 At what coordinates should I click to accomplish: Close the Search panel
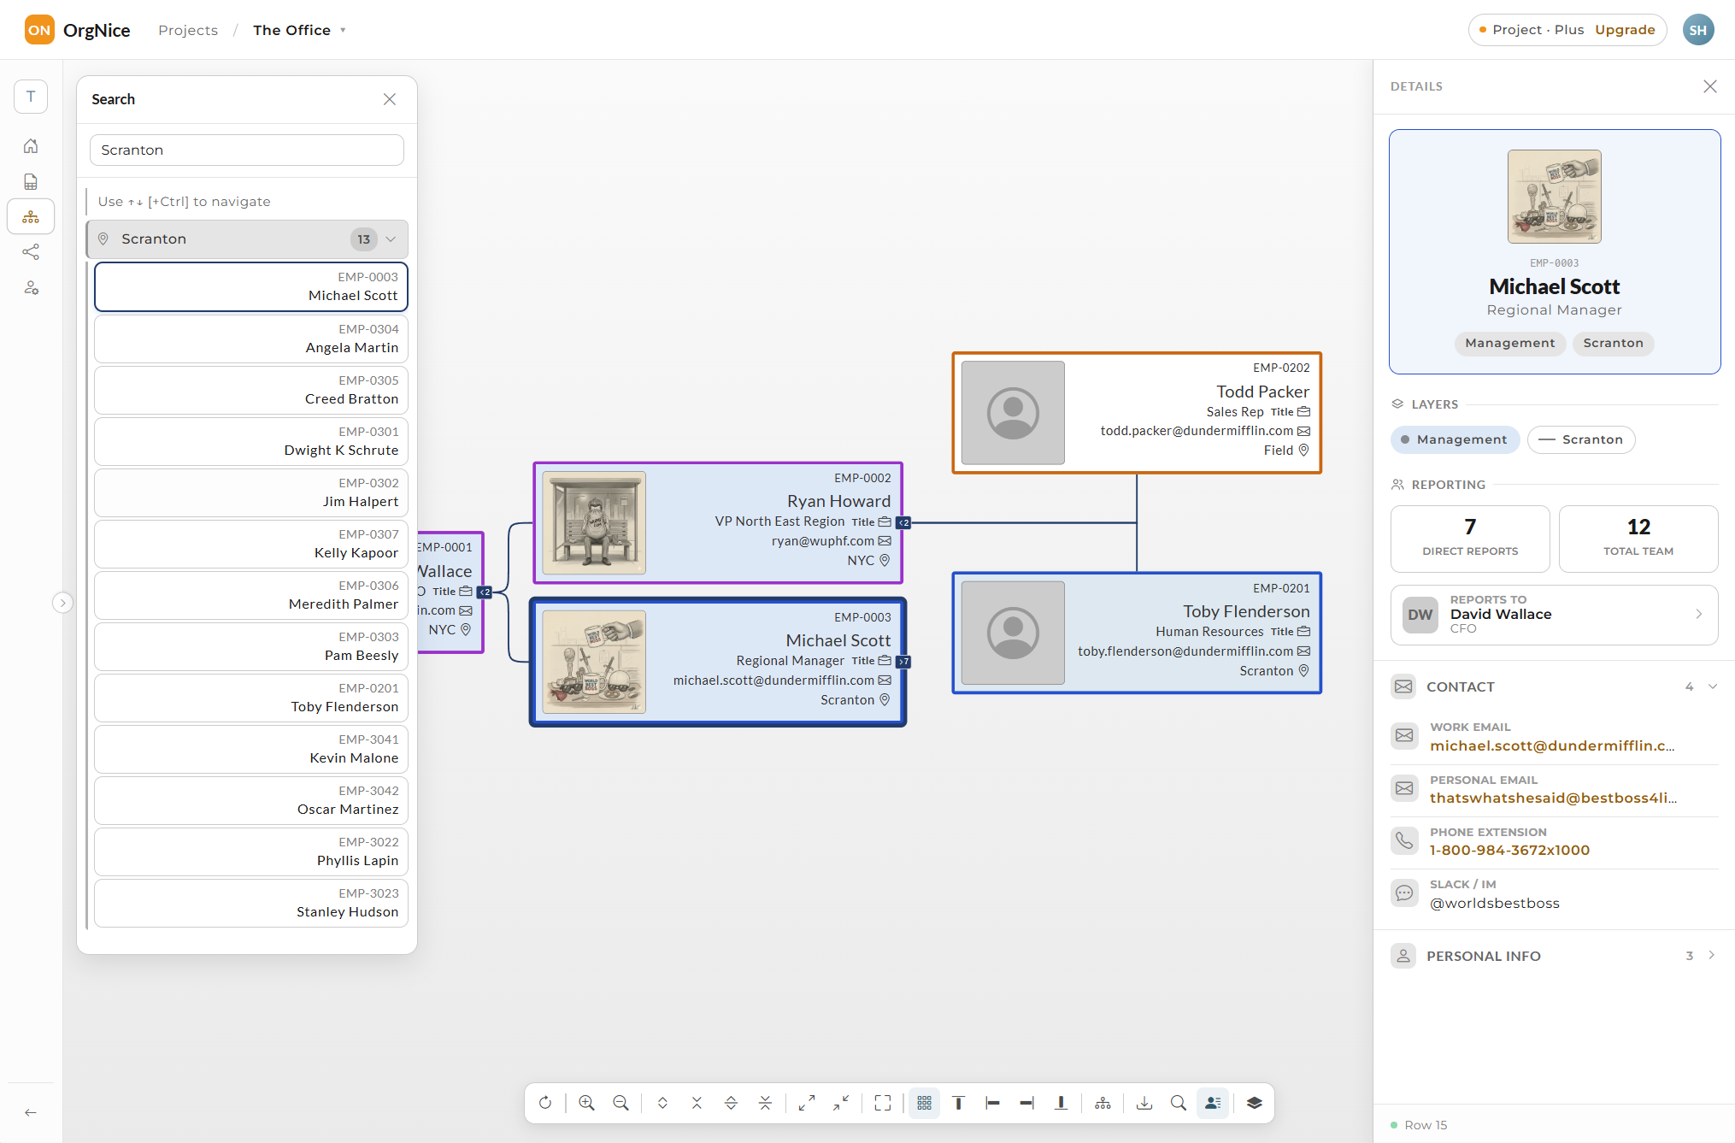point(390,99)
